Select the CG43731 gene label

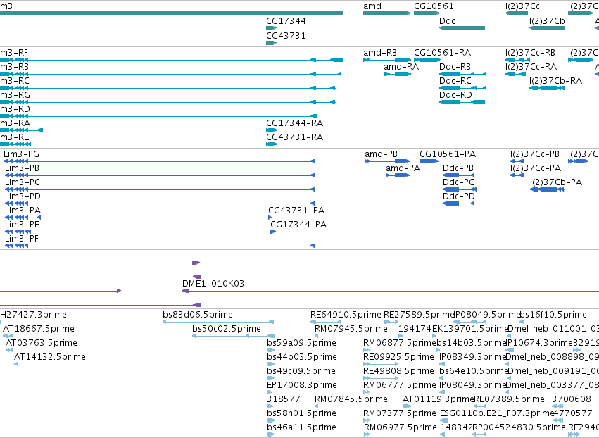[286, 35]
